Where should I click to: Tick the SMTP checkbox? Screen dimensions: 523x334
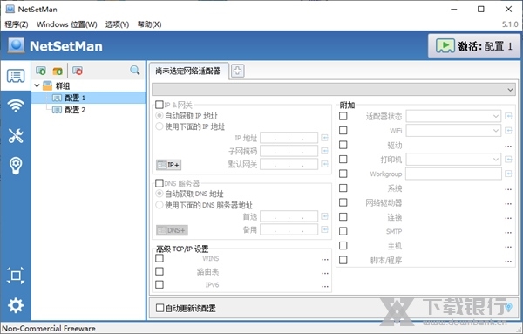pyautogui.click(x=343, y=231)
